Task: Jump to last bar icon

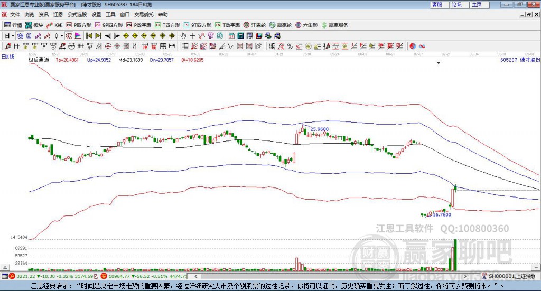Action: click(x=98, y=36)
